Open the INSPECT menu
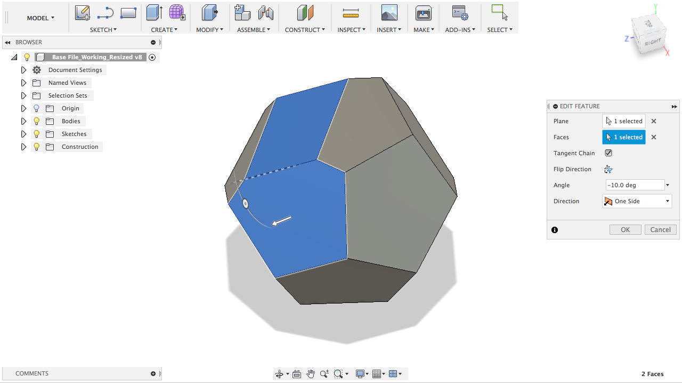 coord(352,30)
